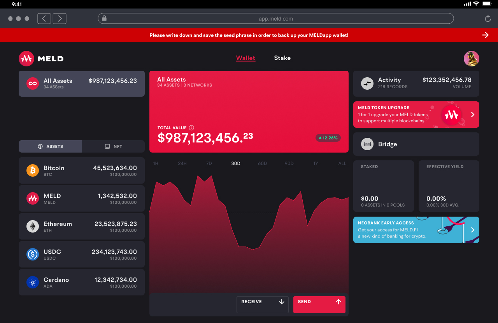Click the USDC coin icon
Image resolution: width=498 pixels, height=323 pixels.
[33, 254]
